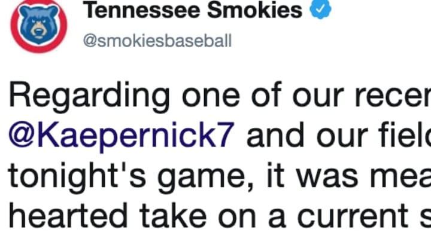Click "take on a" in the last line

(212, 215)
